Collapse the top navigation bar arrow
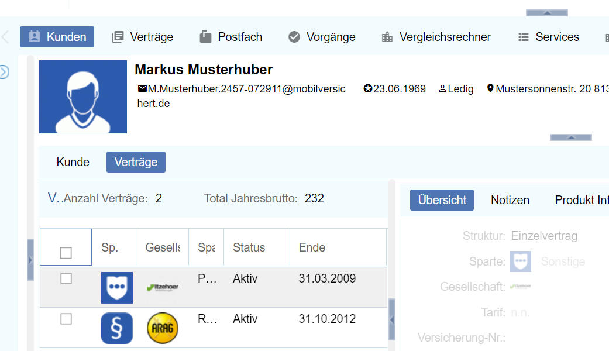The width and height of the screenshot is (609, 351). 547,12
